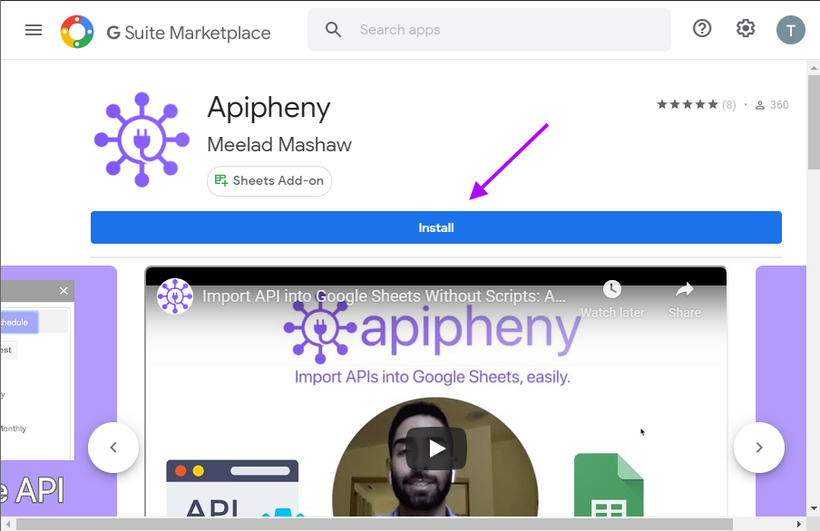Open developer Meelad Mashaw
Viewport: 820px width, 531px height.
click(x=279, y=144)
